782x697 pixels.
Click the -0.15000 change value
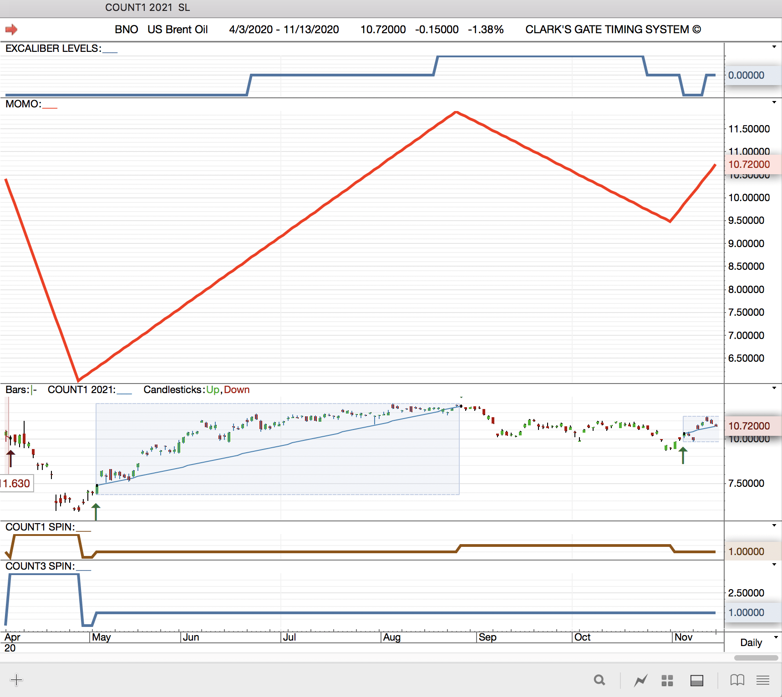[x=437, y=30]
